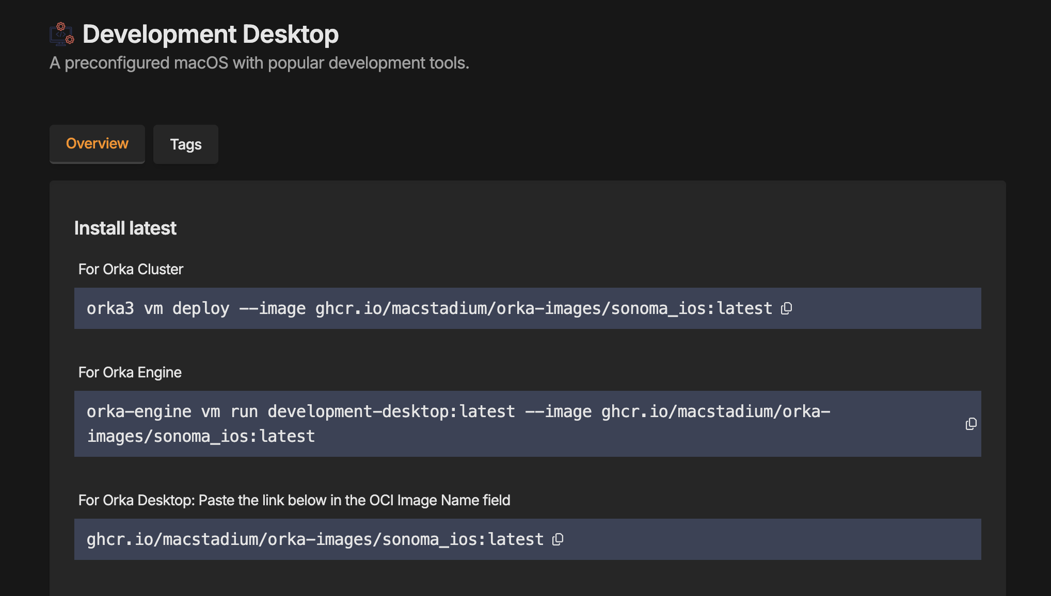Click the Development Desktop logo icon

tap(62, 34)
